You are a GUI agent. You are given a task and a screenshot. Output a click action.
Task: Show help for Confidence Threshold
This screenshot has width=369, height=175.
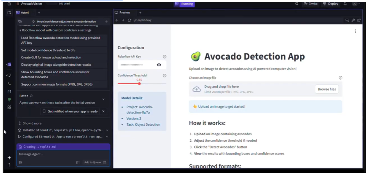click(x=164, y=76)
